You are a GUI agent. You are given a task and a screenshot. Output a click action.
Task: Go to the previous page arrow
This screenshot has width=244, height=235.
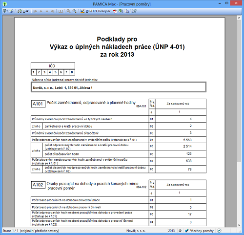tap(41, 11)
